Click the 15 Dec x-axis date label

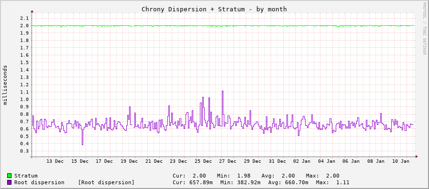click(x=80, y=161)
